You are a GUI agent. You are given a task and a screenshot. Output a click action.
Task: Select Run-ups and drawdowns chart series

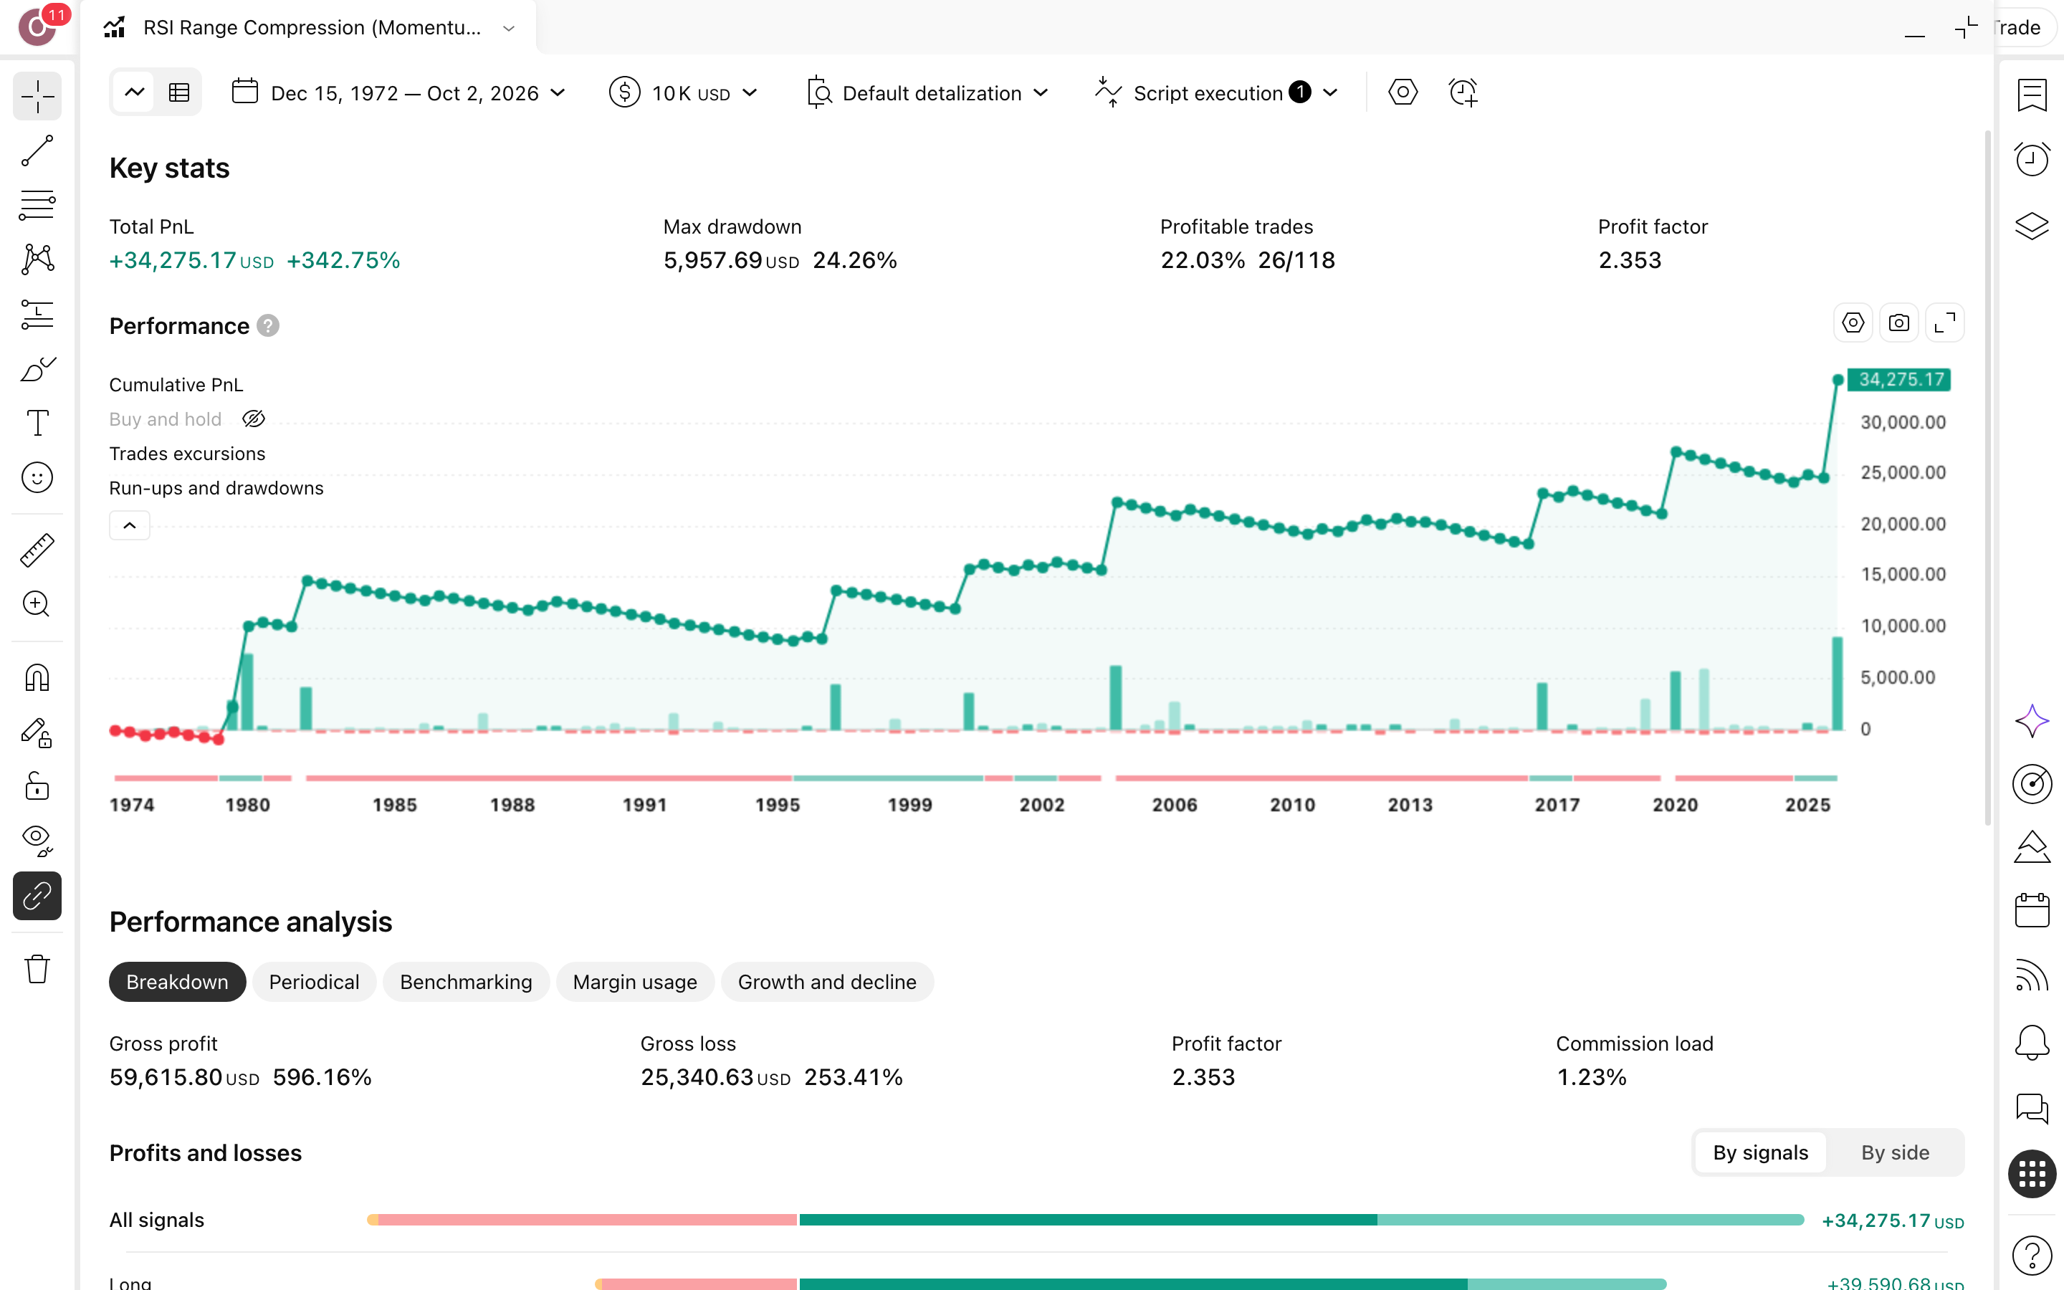click(216, 488)
